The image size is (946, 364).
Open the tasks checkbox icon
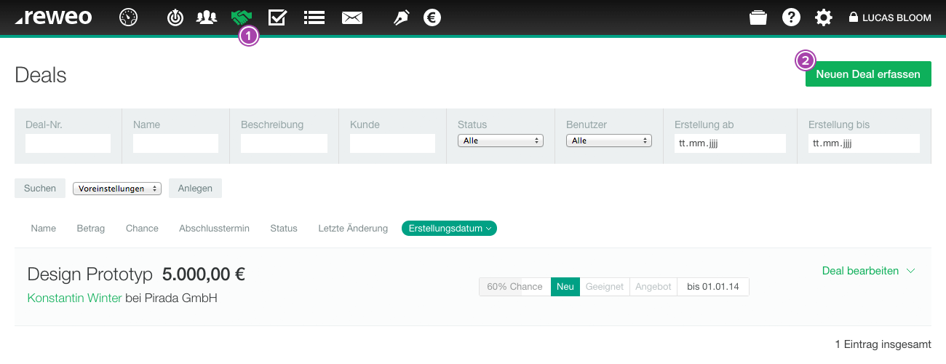point(277,17)
